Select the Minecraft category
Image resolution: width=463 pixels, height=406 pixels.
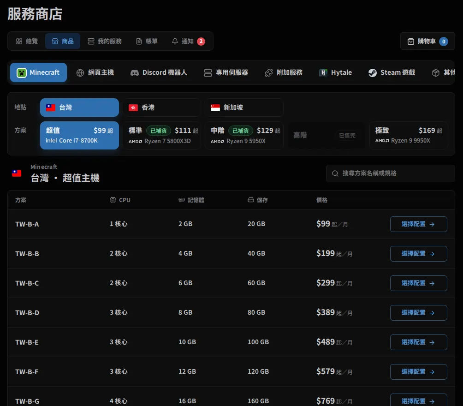tap(38, 72)
